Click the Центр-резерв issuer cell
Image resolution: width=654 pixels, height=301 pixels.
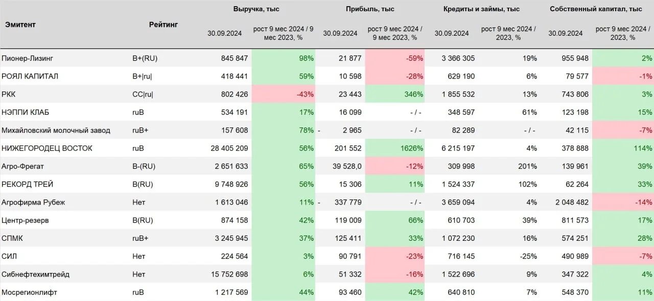[x=25, y=220]
